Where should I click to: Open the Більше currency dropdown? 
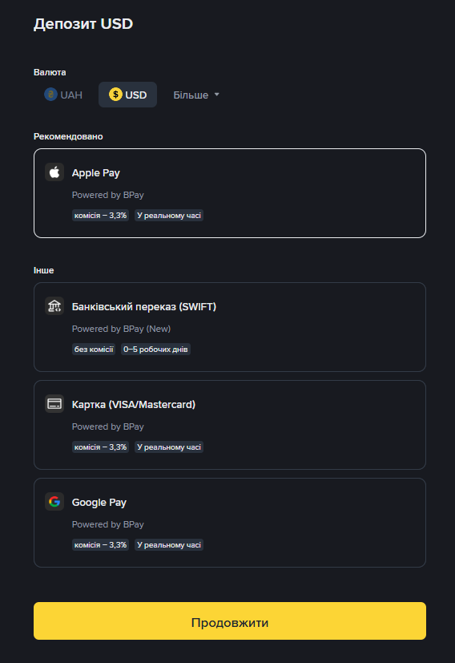click(x=196, y=95)
